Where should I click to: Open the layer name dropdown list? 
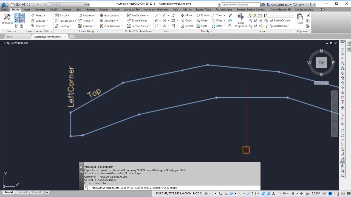click(292, 15)
